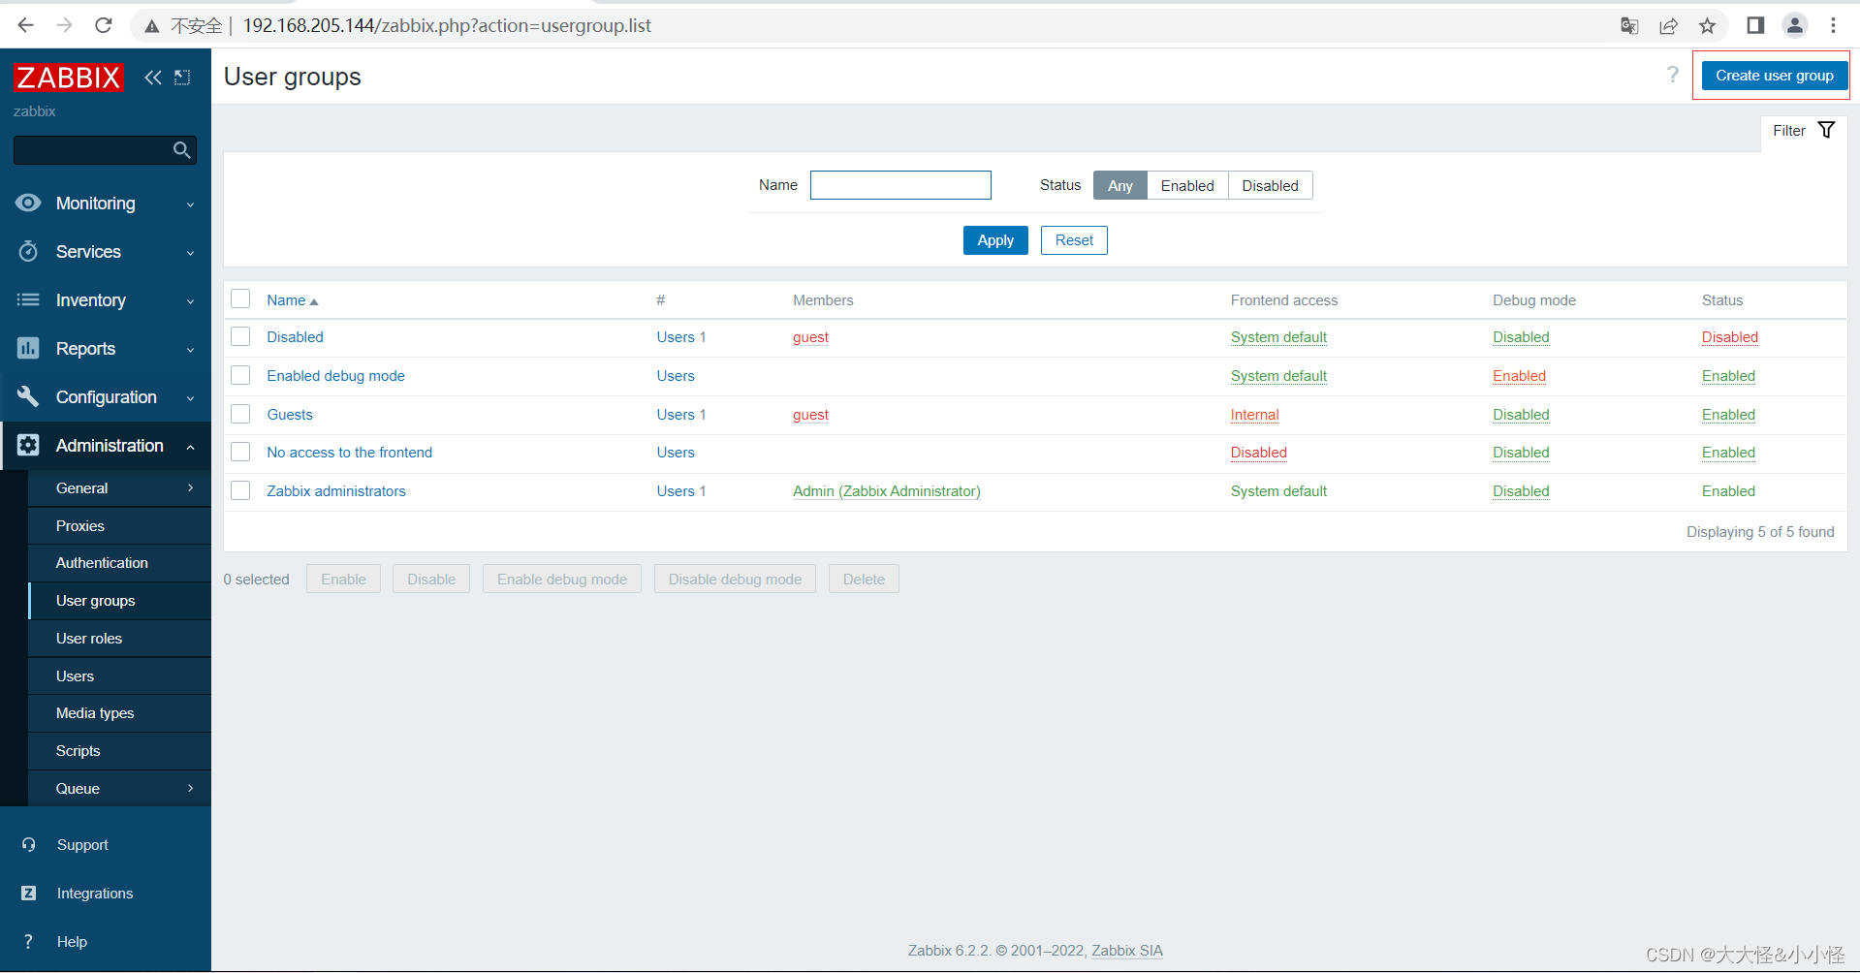Click the Apply filter button
The height and width of the screenshot is (973, 1860).
(995, 240)
